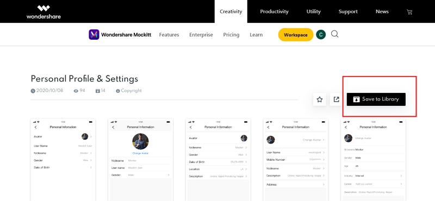Open the first profile screen thumbnail showing User Name and Nickname rows

point(63,160)
